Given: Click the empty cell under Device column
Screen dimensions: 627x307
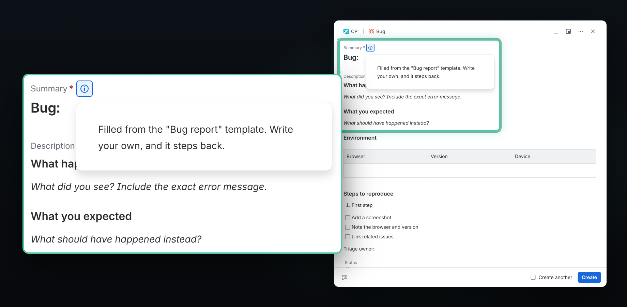Looking at the screenshot, I should click(554, 171).
